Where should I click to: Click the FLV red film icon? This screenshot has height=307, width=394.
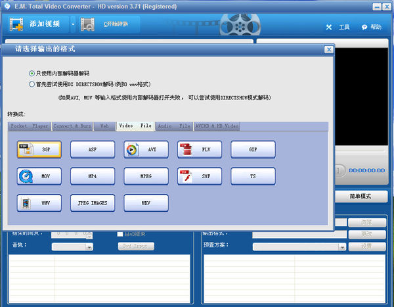(186, 149)
